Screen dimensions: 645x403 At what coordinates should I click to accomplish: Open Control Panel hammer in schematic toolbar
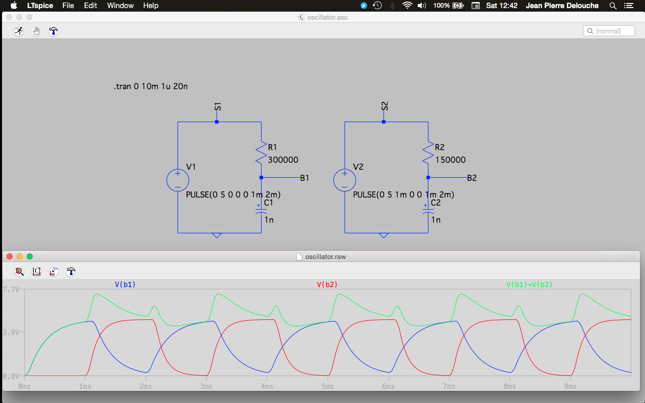(53, 31)
